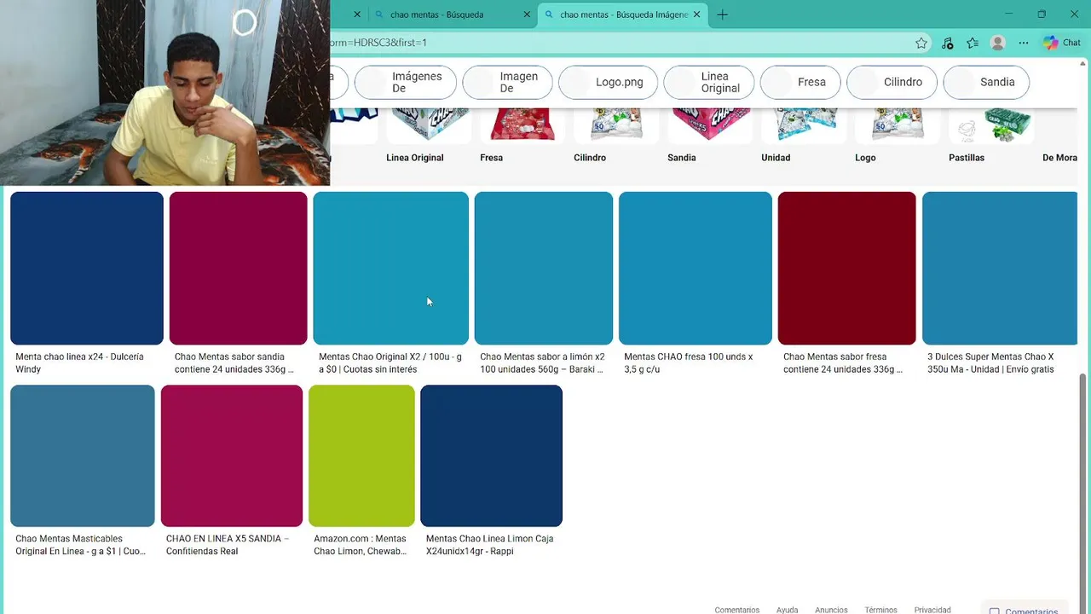Open the 'Sandia' related search thumbnail
The width and height of the screenshot is (1091, 614).
point(709,125)
